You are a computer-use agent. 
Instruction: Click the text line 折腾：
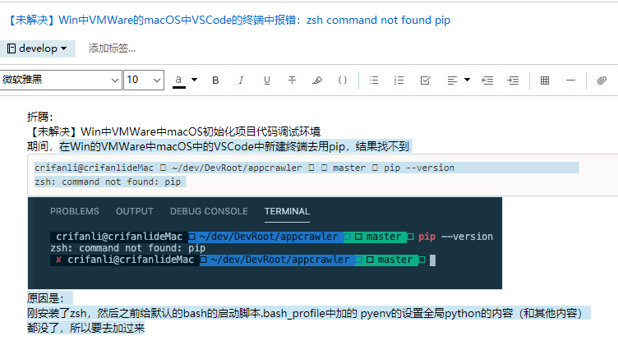coord(39,117)
